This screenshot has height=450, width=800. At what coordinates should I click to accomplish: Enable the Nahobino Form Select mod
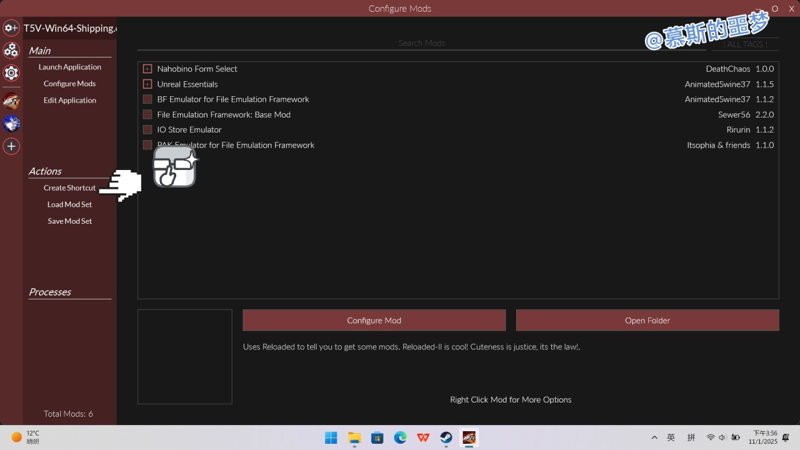point(147,69)
